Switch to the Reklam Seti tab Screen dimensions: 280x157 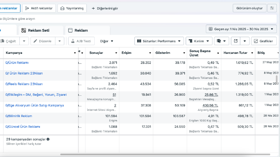(x=41, y=30)
